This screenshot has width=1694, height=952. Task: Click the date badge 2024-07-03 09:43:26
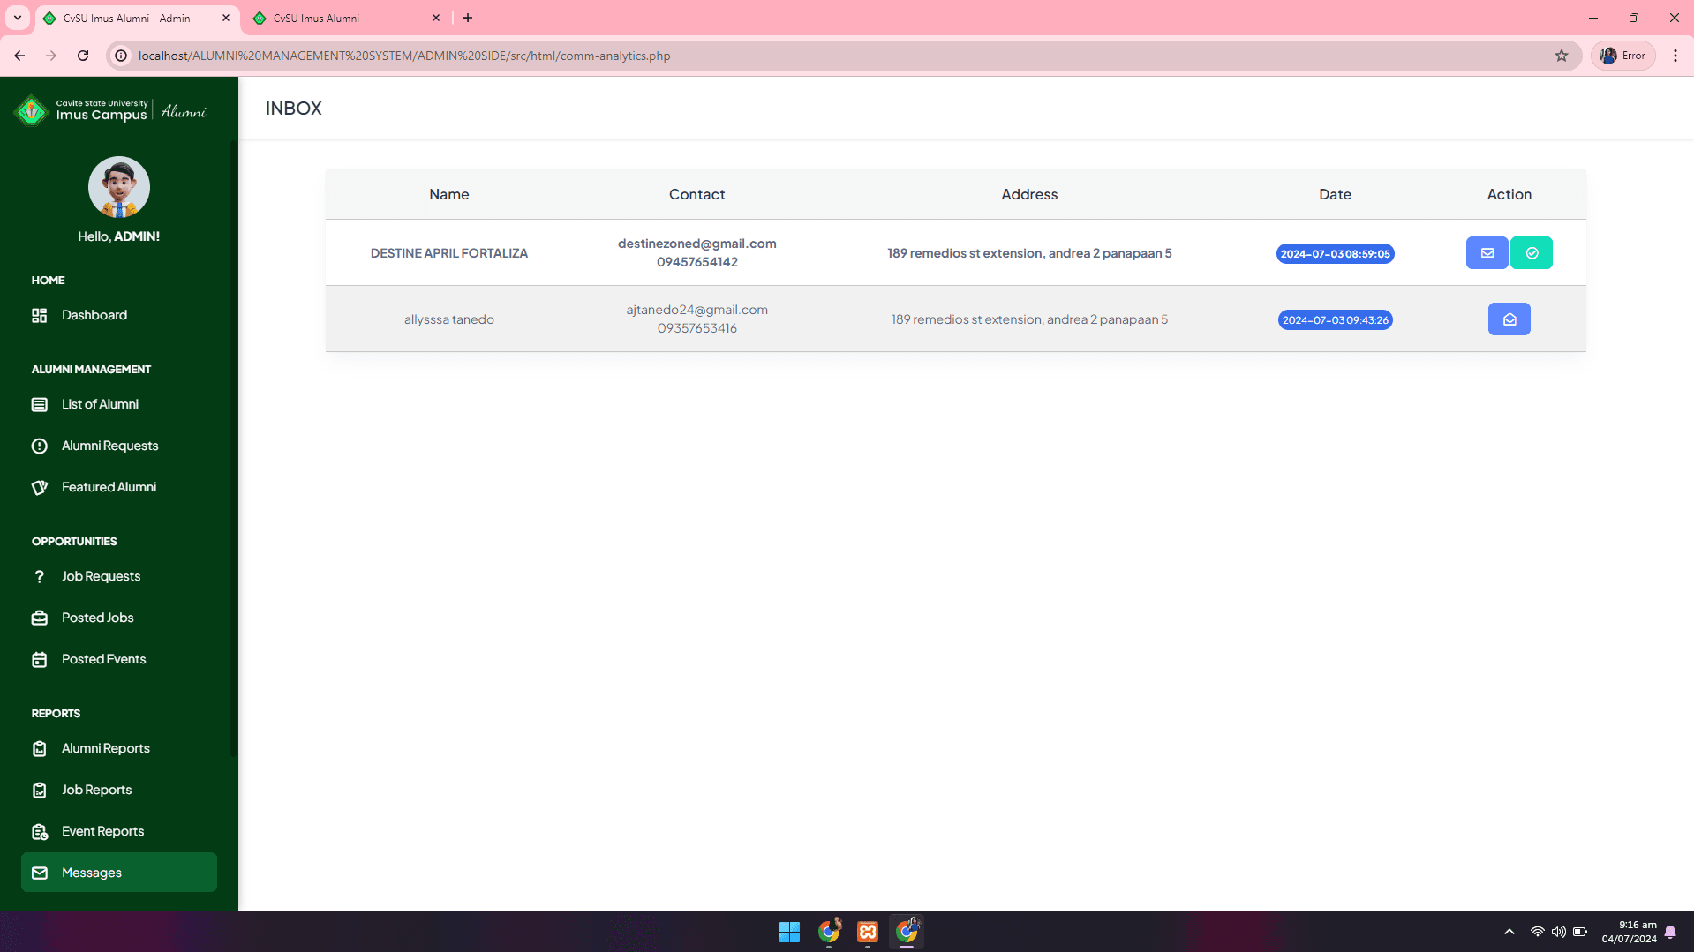pyautogui.click(x=1335, y=320)
